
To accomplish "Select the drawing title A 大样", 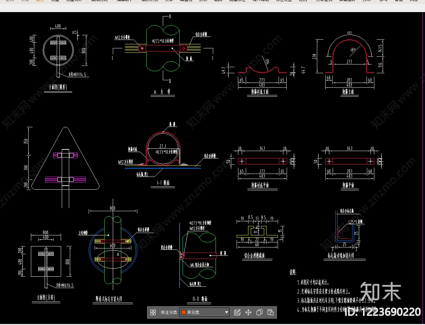I will pos(162,92).
